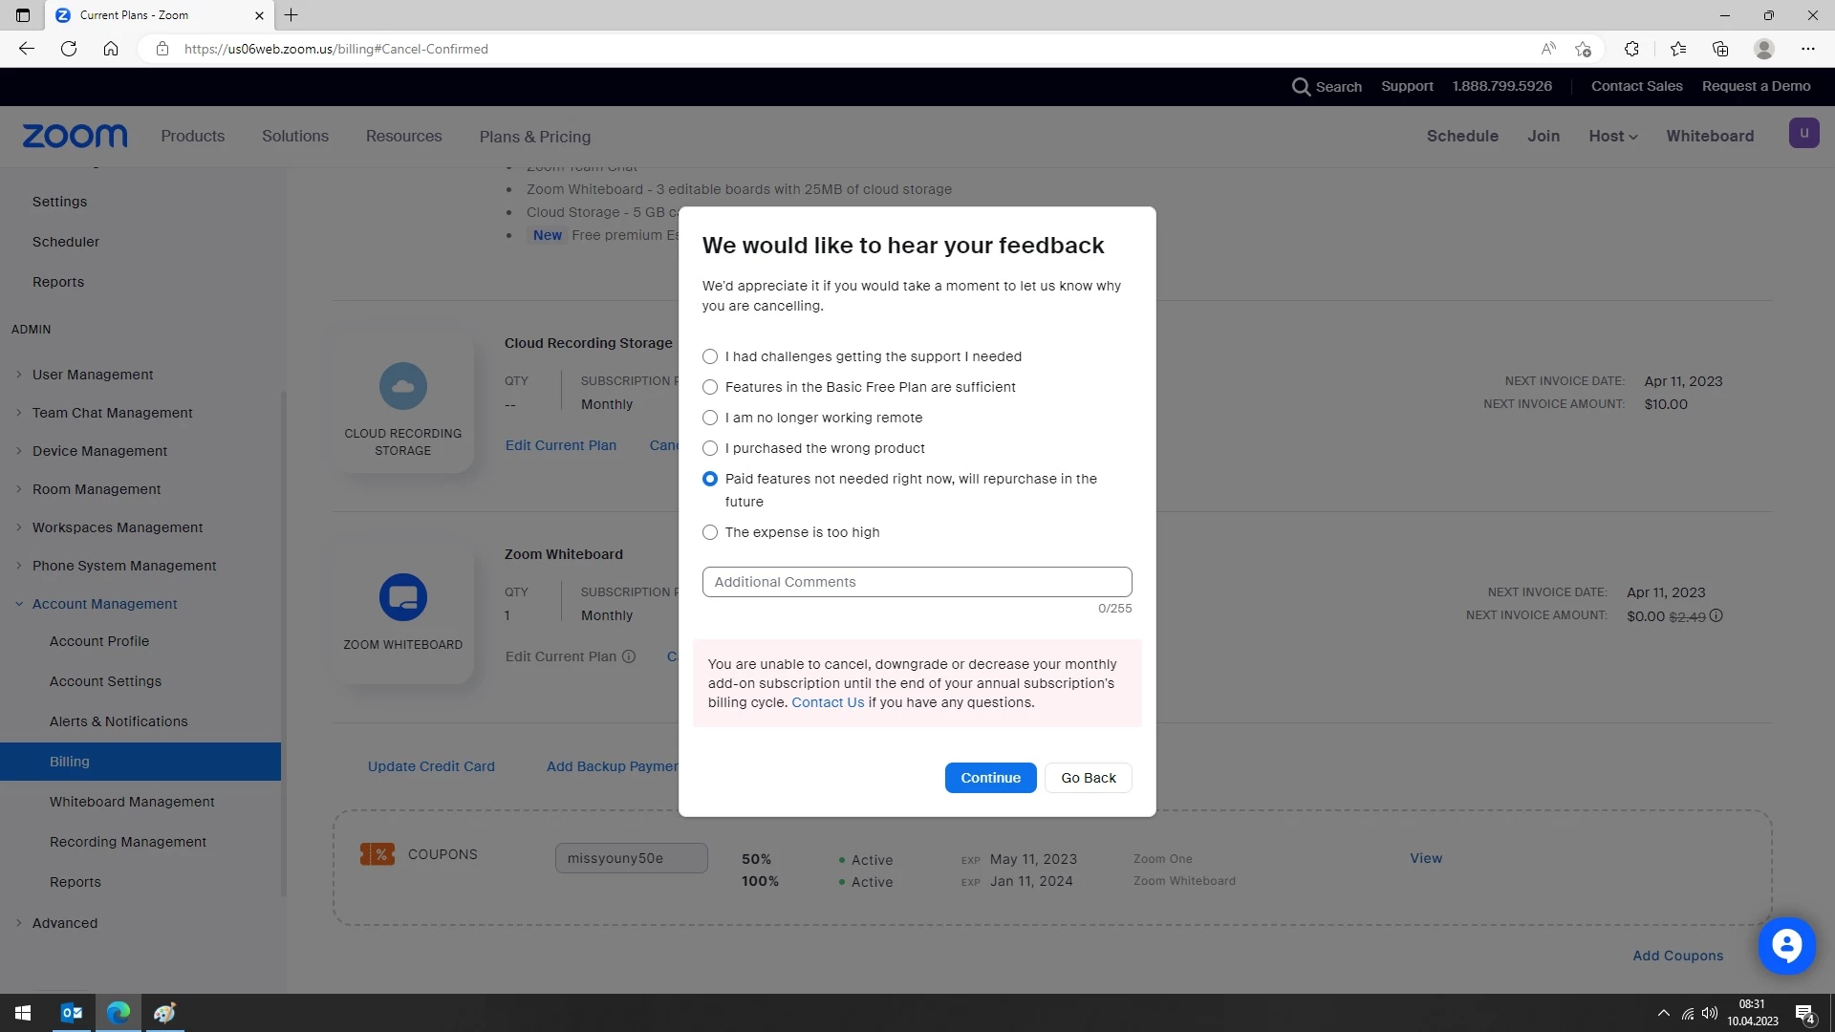Click the Search magnifier icon
The height and width of the screenshot is (1032, 1835).
[x=1300, y=87]
